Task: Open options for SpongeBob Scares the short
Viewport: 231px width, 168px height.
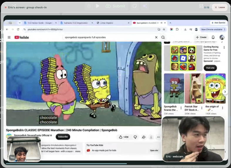Action: click(181, 108)
